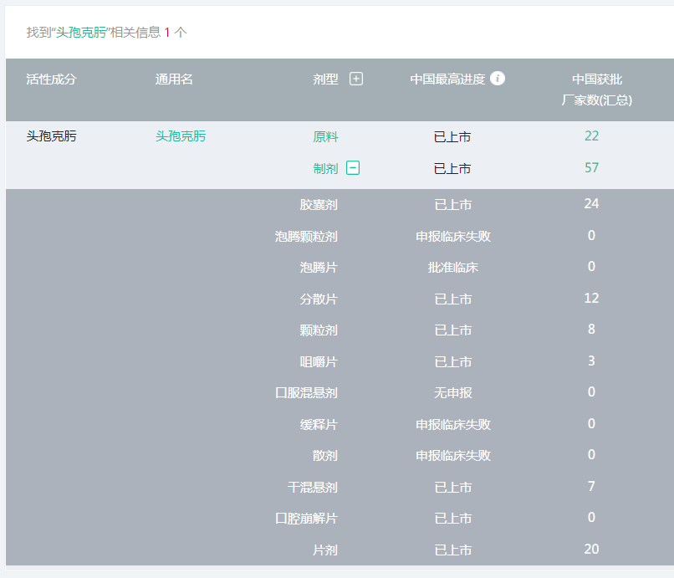
Task: Open the 制剂 dosage type link
Action: pyautogui.click(x=325, y=168)
